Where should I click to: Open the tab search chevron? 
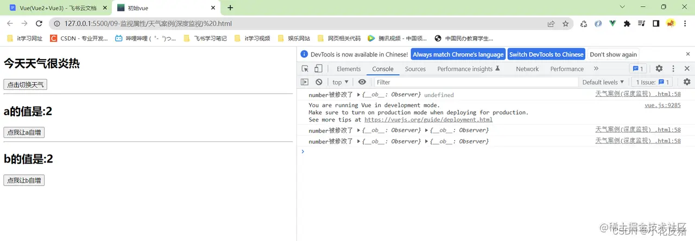[622, 7]
